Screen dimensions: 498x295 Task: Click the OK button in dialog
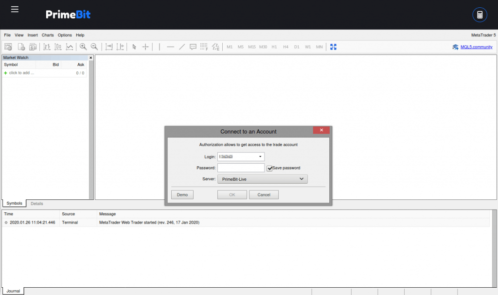(x=232, y=195)
